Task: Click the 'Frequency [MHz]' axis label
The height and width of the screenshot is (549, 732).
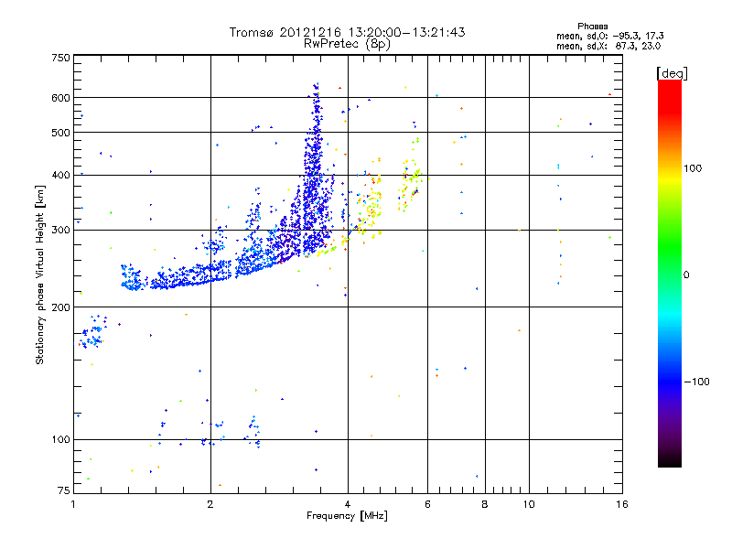Action: coord(347,516)
